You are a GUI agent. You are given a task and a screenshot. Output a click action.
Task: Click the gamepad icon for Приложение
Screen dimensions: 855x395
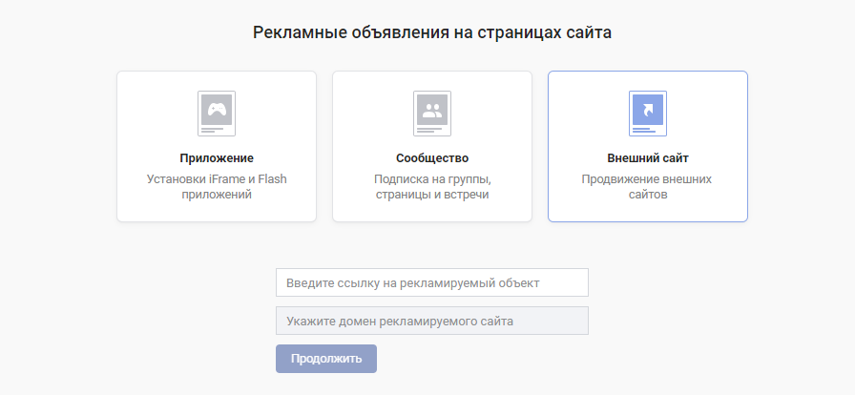point(217,110)
